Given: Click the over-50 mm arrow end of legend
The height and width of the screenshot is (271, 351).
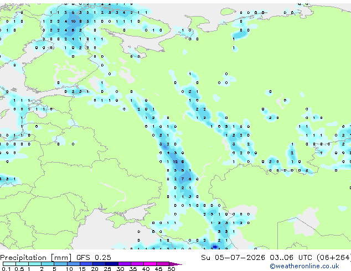Looking at the screenshot, I should click(x=175, y=264).
